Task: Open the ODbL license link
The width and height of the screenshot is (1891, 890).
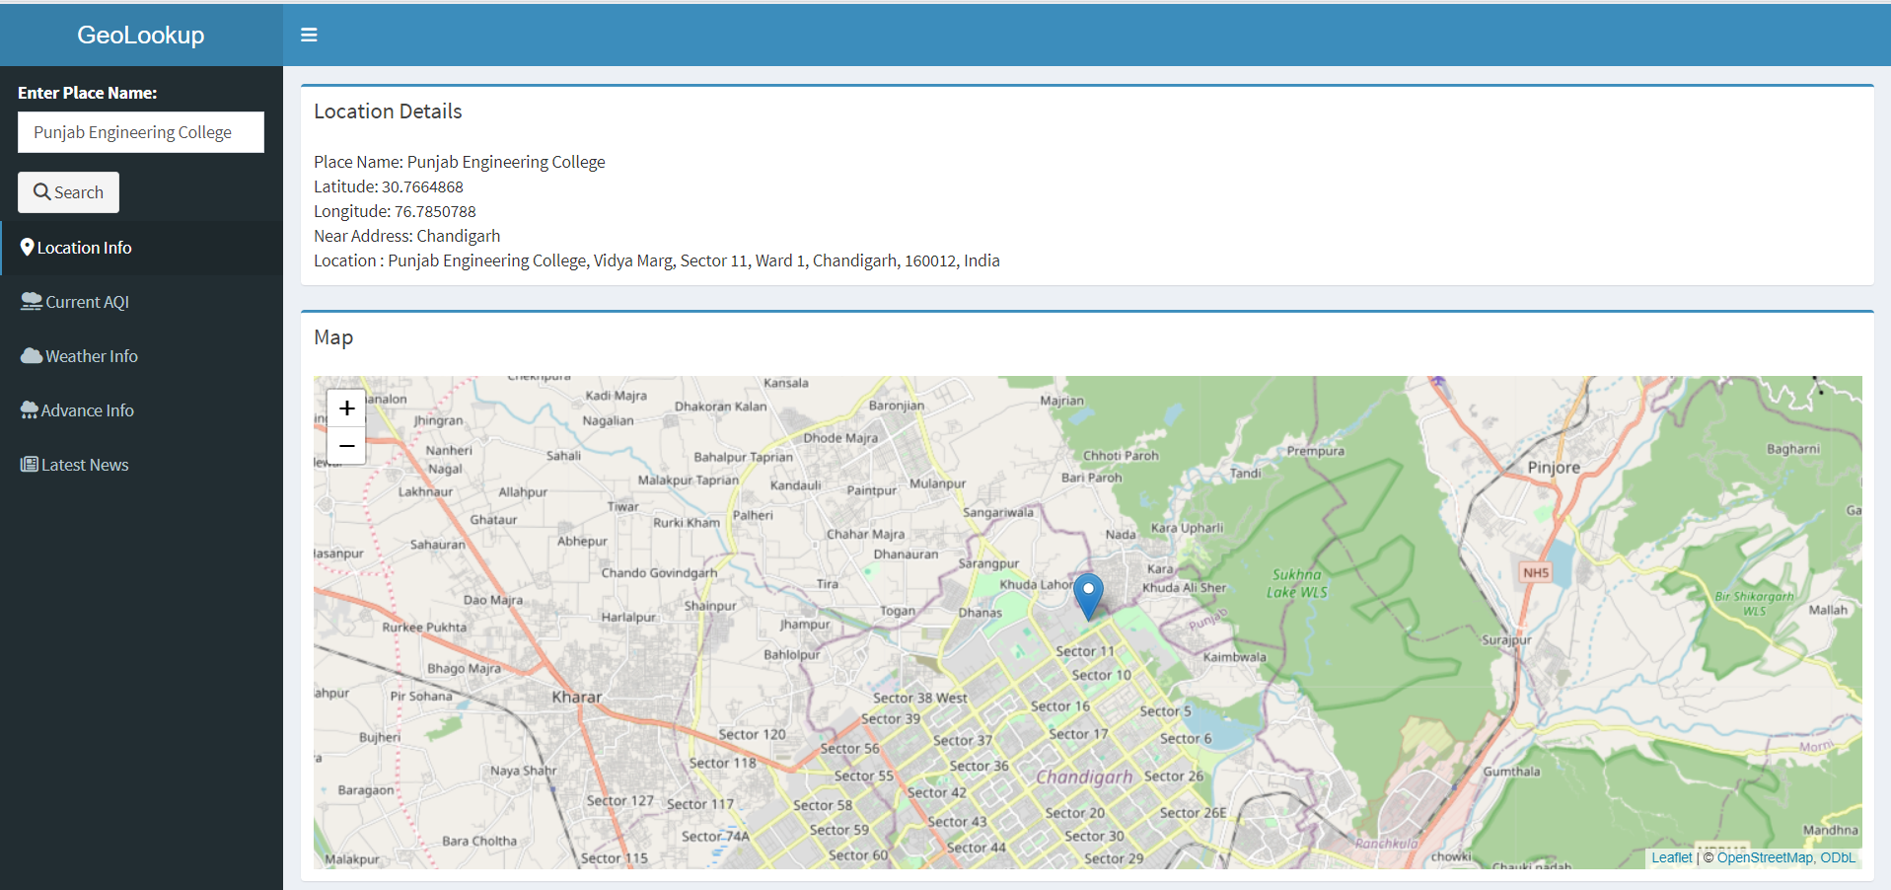Action: click(1838, 857)
